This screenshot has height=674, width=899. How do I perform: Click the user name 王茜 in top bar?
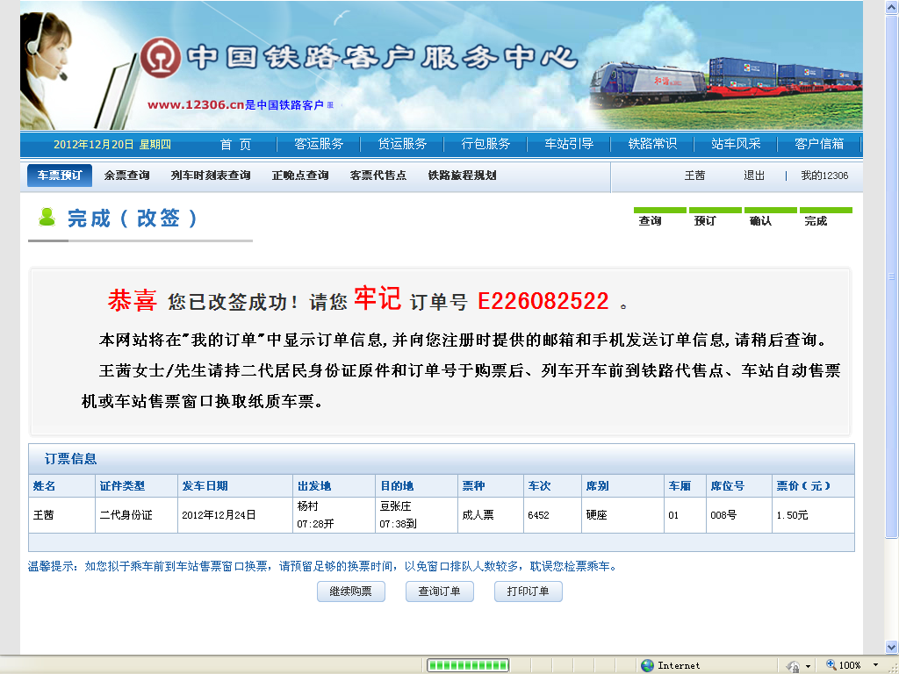(x=694, y=176)
